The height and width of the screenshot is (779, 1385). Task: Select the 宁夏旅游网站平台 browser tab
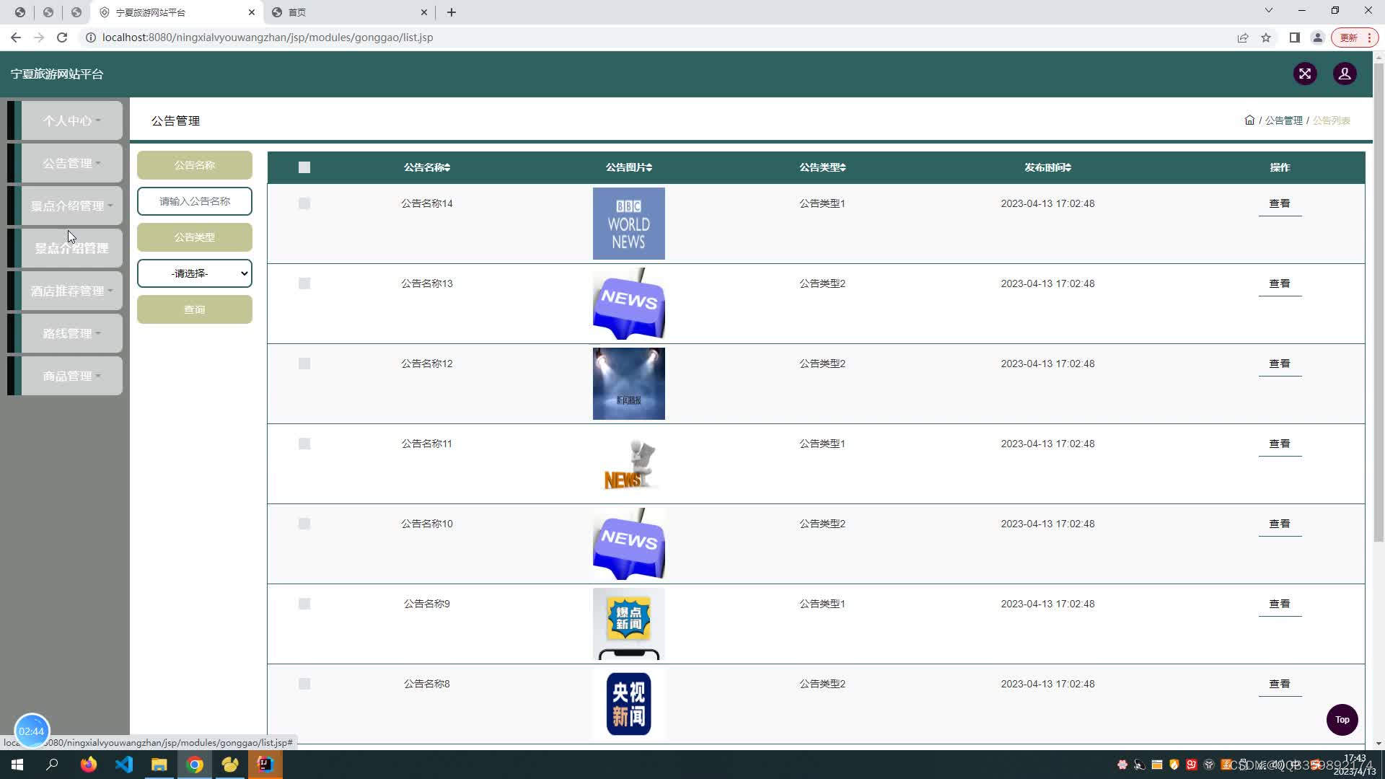pos(177,12)
